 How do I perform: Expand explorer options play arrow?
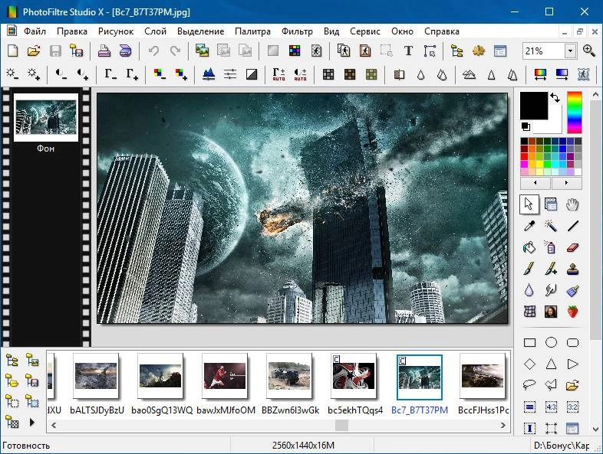coord(32,423)
